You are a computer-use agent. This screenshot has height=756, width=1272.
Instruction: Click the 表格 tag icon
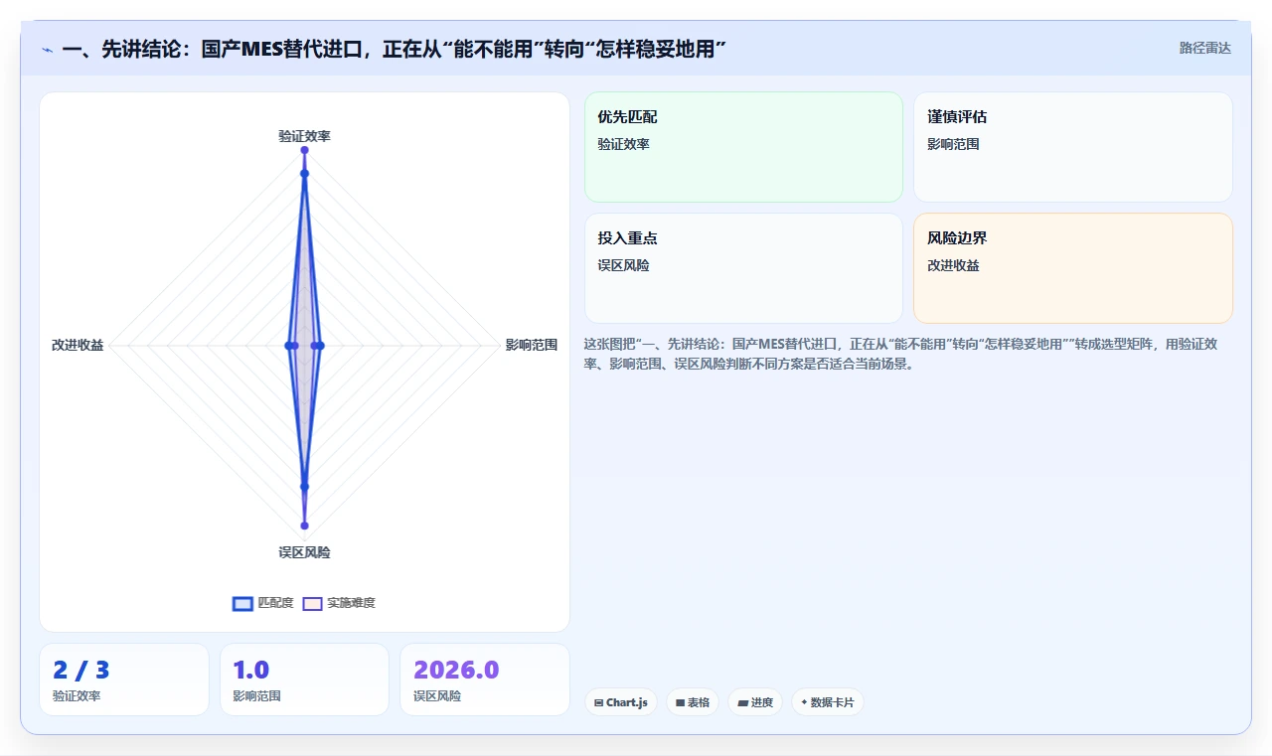click(680, 702)
